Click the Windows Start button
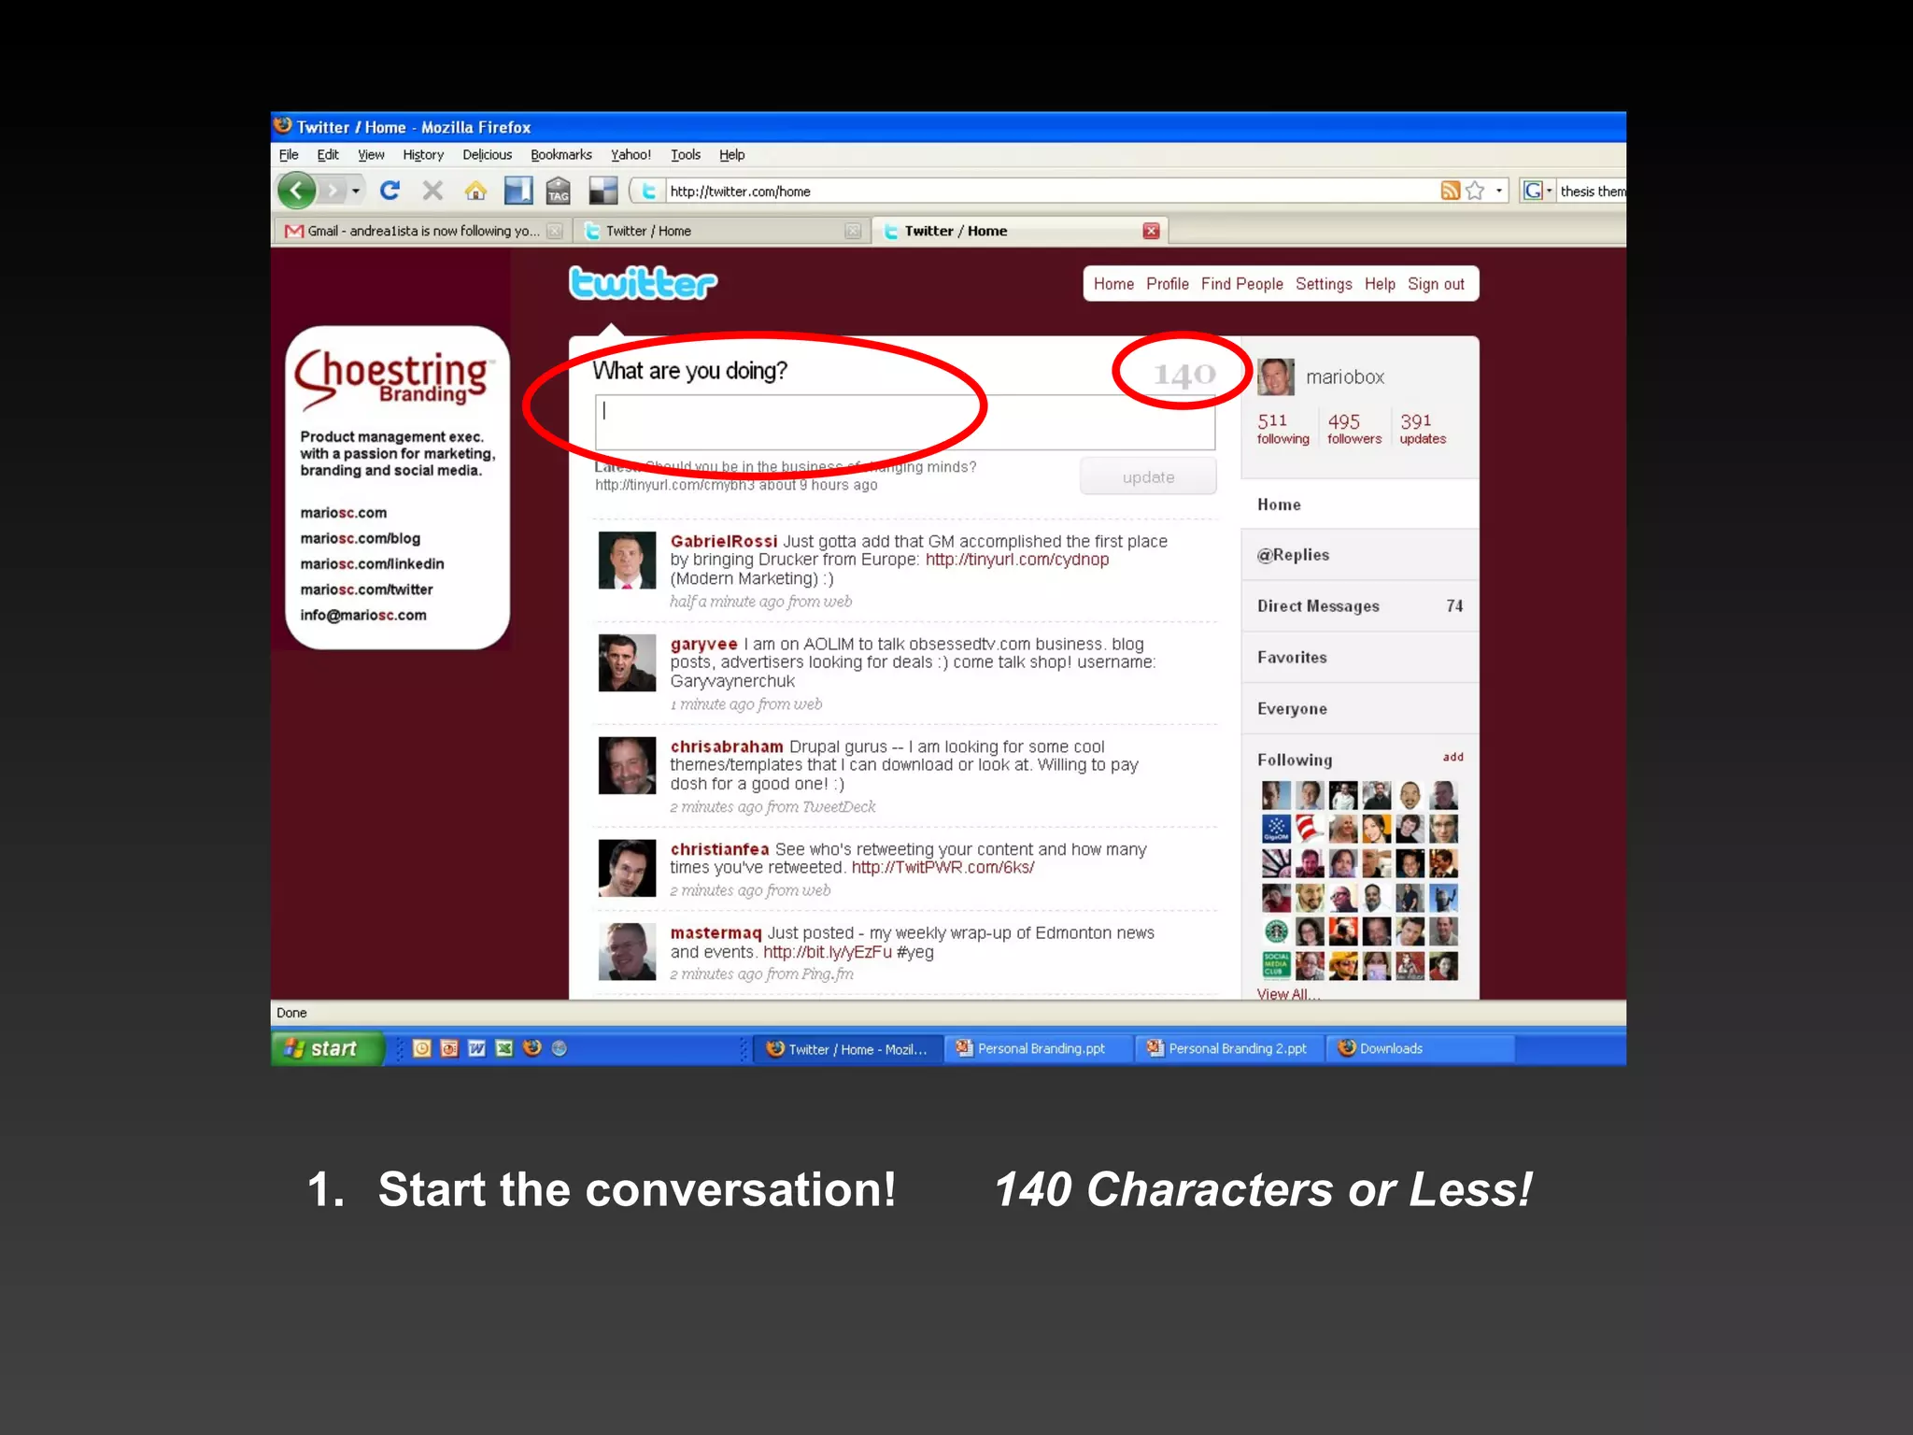The width and height of the screenshot is (1913, 1435). pos(327,1048)
